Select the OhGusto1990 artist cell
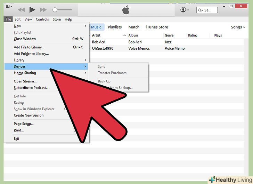The width and height of the screenshot is (253, 184). pos(103,48)
